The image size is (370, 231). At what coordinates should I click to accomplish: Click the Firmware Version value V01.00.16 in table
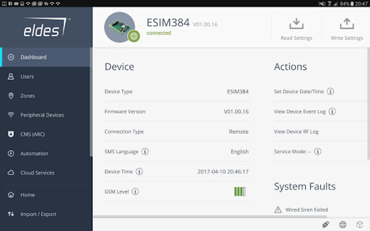tap(236, 111)
